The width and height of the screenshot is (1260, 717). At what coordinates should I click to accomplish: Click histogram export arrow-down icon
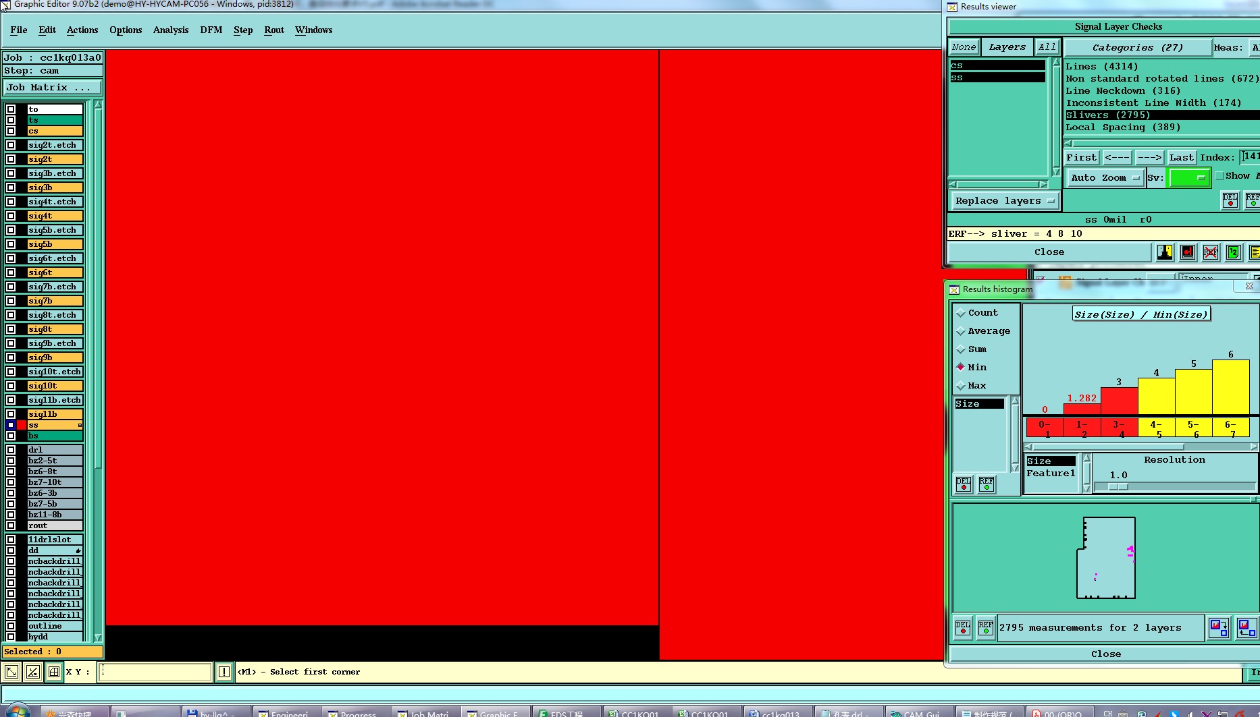[1219, 627]
